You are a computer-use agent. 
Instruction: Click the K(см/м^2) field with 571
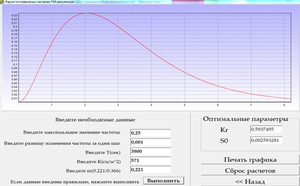(151, 161)
